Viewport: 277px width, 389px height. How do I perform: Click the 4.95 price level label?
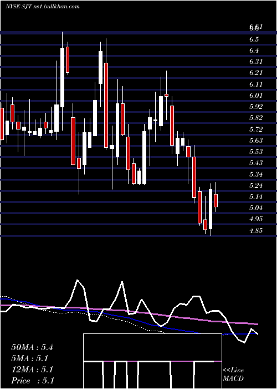pos(256,219)
